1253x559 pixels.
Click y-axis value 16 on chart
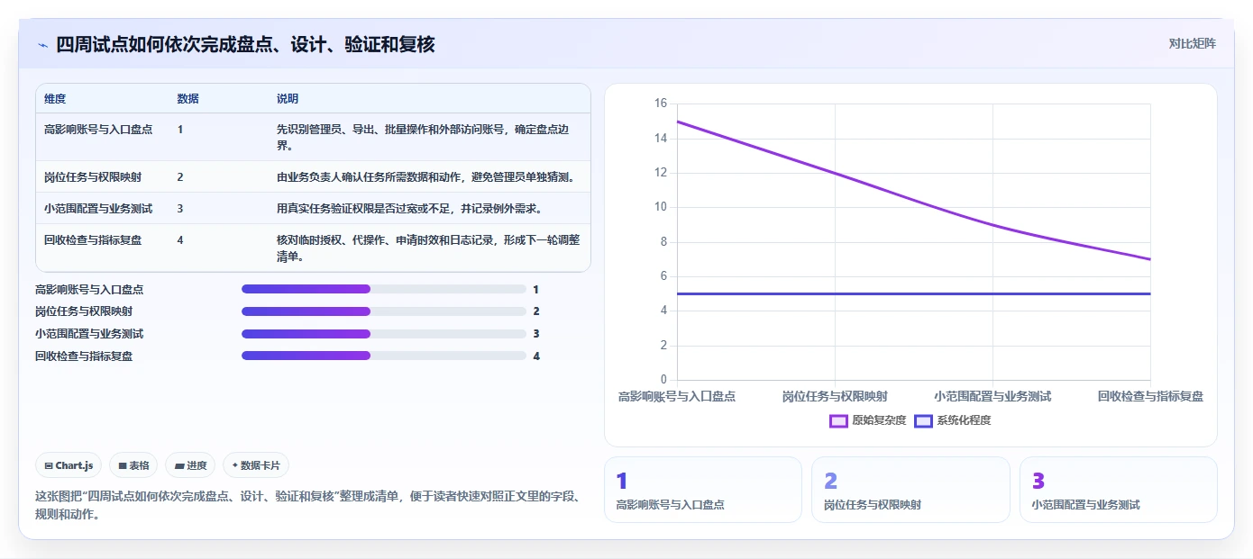click(x=661, y=104)
